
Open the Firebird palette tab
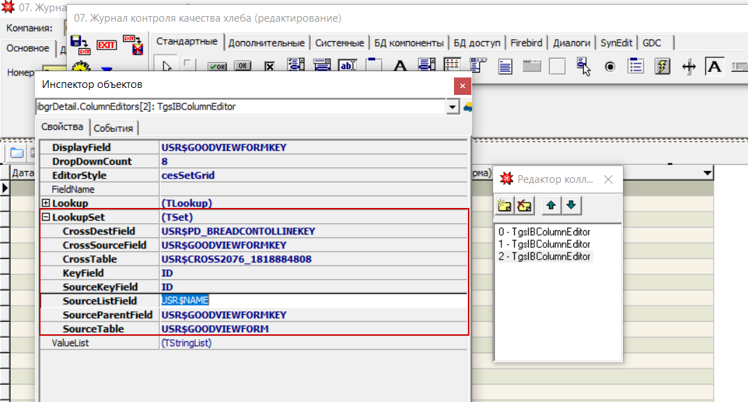click(526, 43)
